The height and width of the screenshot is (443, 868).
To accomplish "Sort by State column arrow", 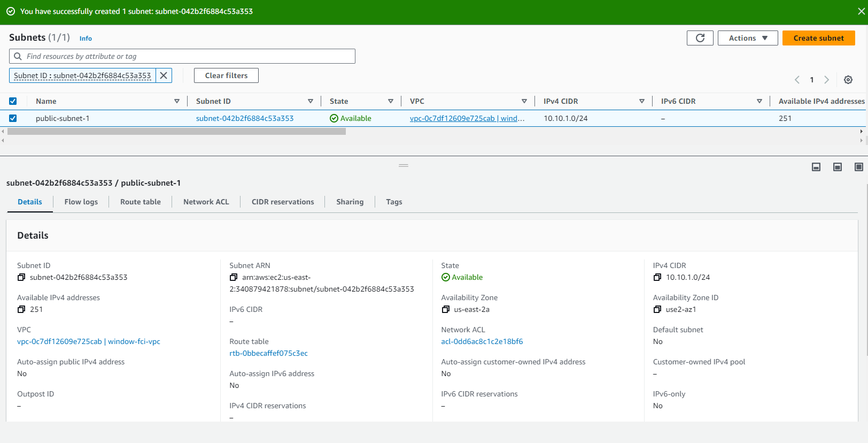I will (391, 101).
